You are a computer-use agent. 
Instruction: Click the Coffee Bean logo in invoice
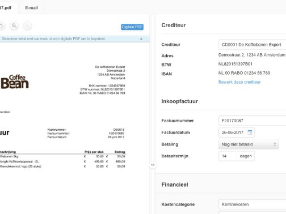point(15,82)
